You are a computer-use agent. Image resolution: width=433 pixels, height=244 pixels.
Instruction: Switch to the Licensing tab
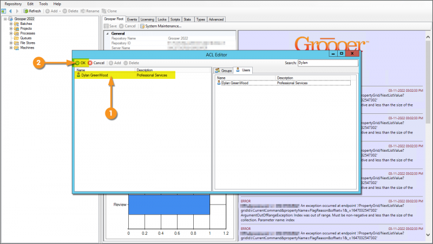(147, 19)
